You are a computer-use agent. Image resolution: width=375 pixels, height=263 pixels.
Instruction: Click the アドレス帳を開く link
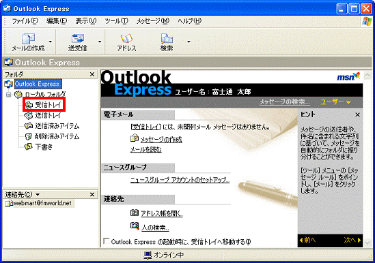point(162,213)
